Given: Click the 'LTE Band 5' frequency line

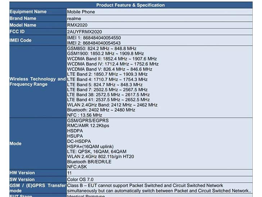Looking at the screenshot, I should click(105, 85).
